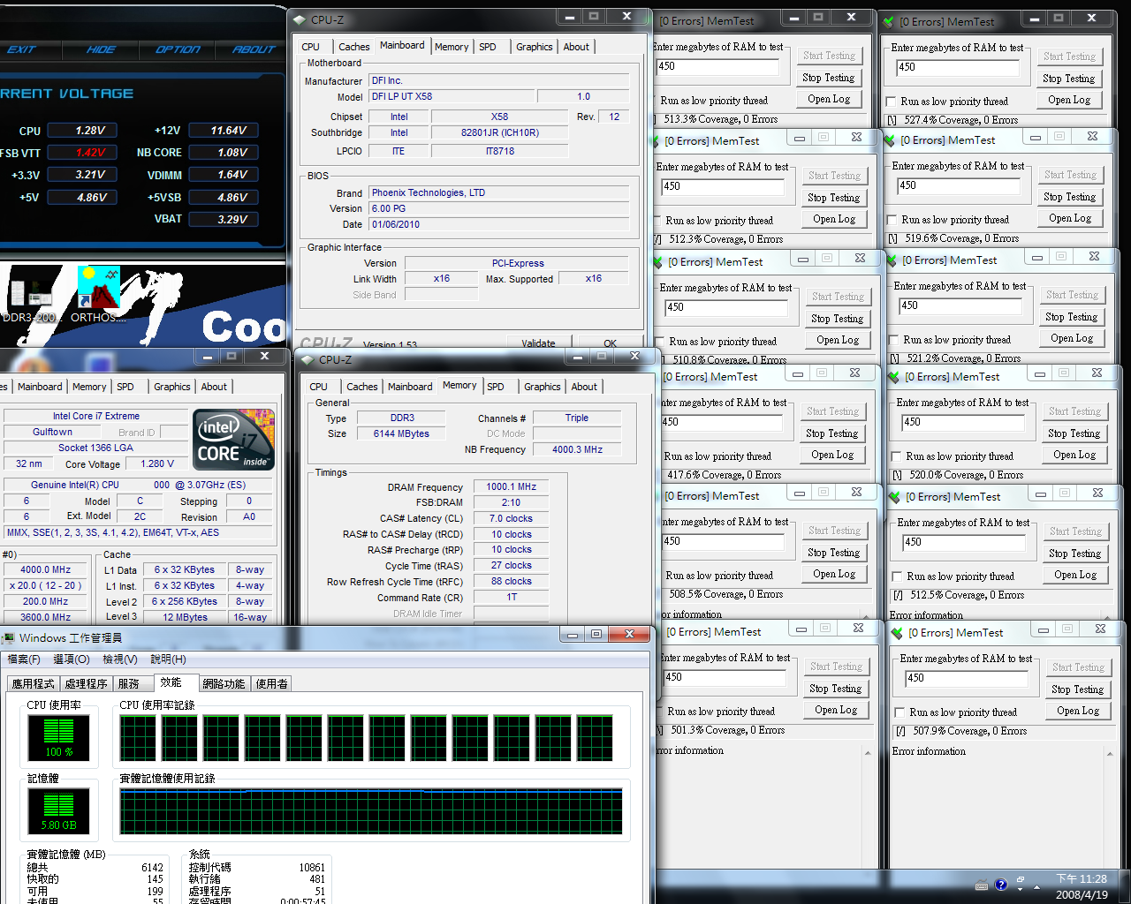The width and height of the screenshot is (1131, 904).
Task: Open the keyboard icon in the system tray
Action: (x=982, y=885)
